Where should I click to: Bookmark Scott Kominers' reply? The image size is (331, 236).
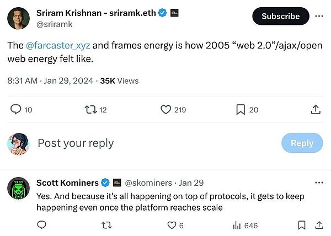tap(301, 225)
